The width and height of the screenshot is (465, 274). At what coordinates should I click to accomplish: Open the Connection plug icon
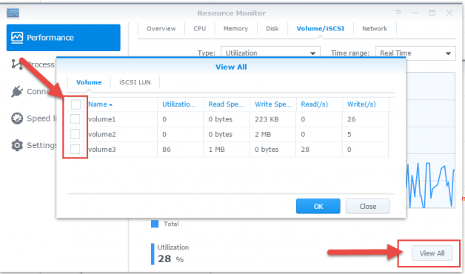pyautogui.click(x=17, y=91)
